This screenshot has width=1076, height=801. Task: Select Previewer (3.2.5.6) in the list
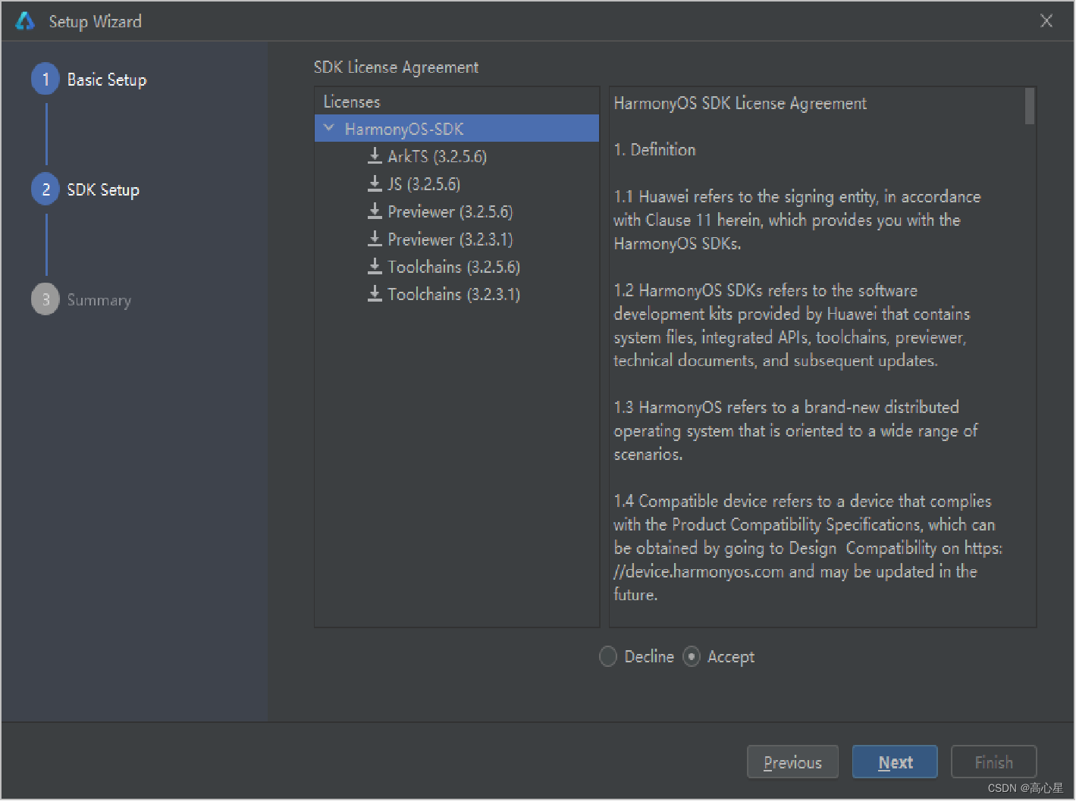pos(450,211)
